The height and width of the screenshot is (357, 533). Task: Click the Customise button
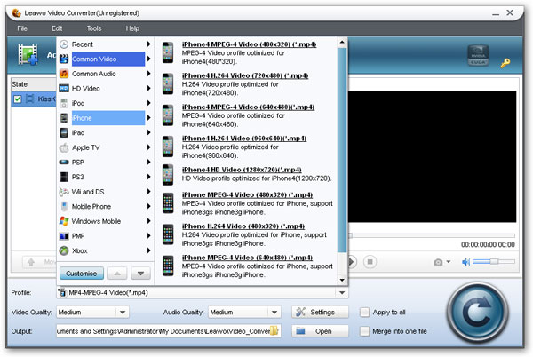click(82, 274)
